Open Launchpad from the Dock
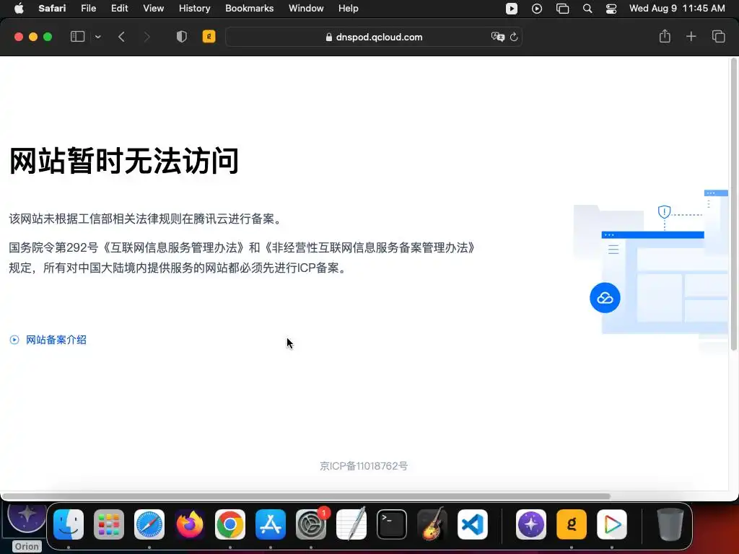The height and width of the screenshot is (554, 739). tap(109, 524)
